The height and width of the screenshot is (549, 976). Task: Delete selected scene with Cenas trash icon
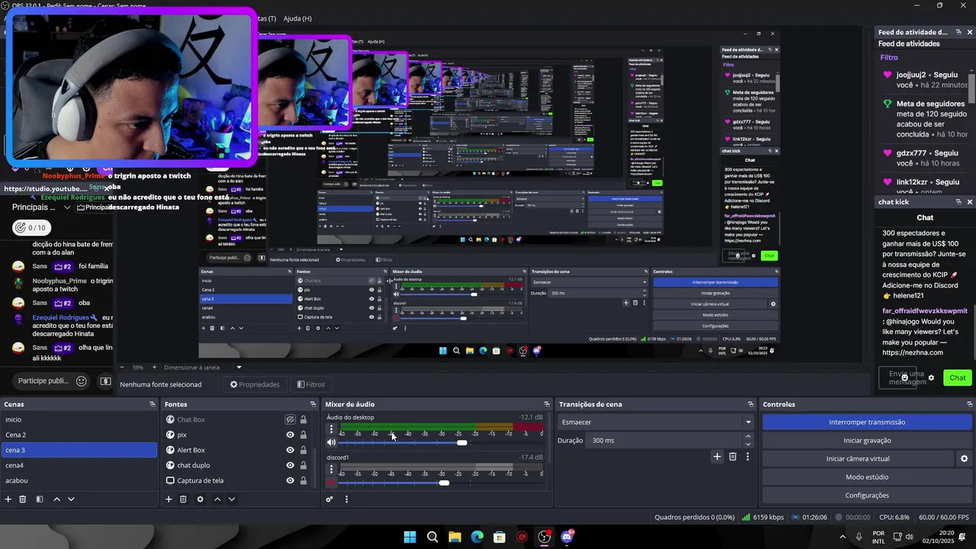point(23,499)
